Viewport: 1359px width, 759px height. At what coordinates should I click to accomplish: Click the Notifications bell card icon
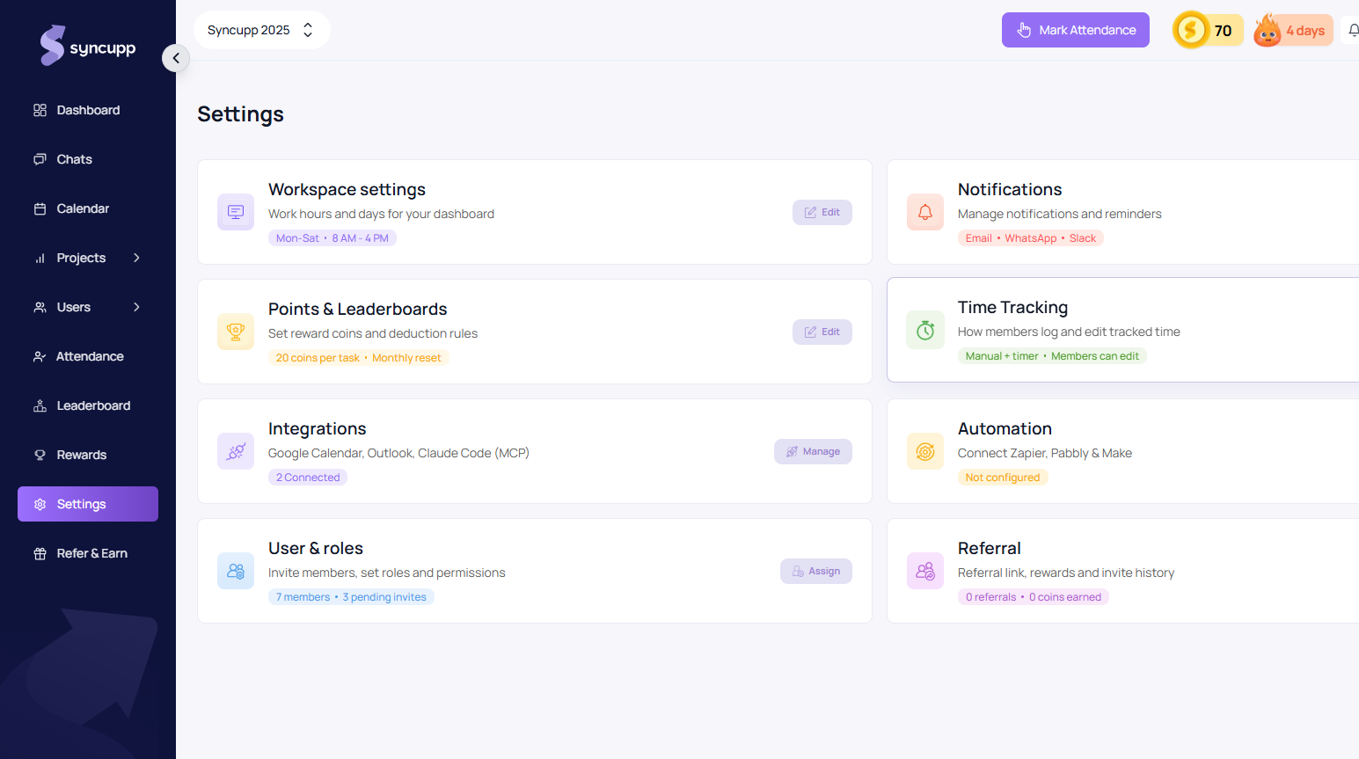pos(925,212)
